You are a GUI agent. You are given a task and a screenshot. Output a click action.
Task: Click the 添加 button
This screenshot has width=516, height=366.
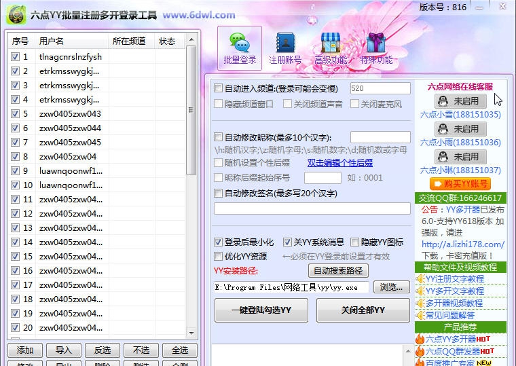(x=25, y=350)
